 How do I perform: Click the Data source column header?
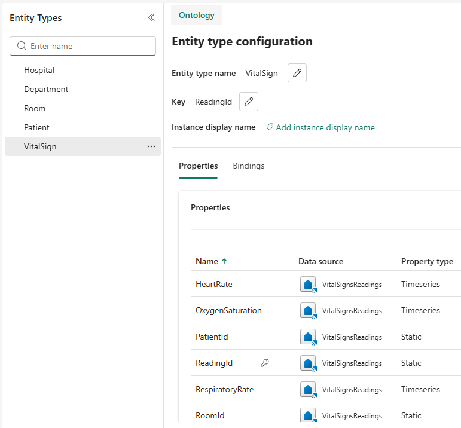(x=320, y=261)
